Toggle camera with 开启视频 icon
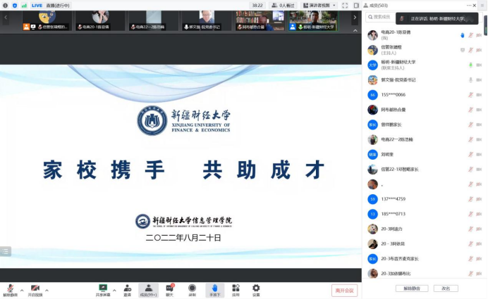488x299 pixels. 35,288
